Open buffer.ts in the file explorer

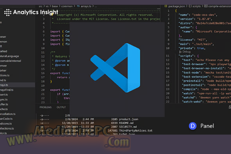click(x=4, y=104)
